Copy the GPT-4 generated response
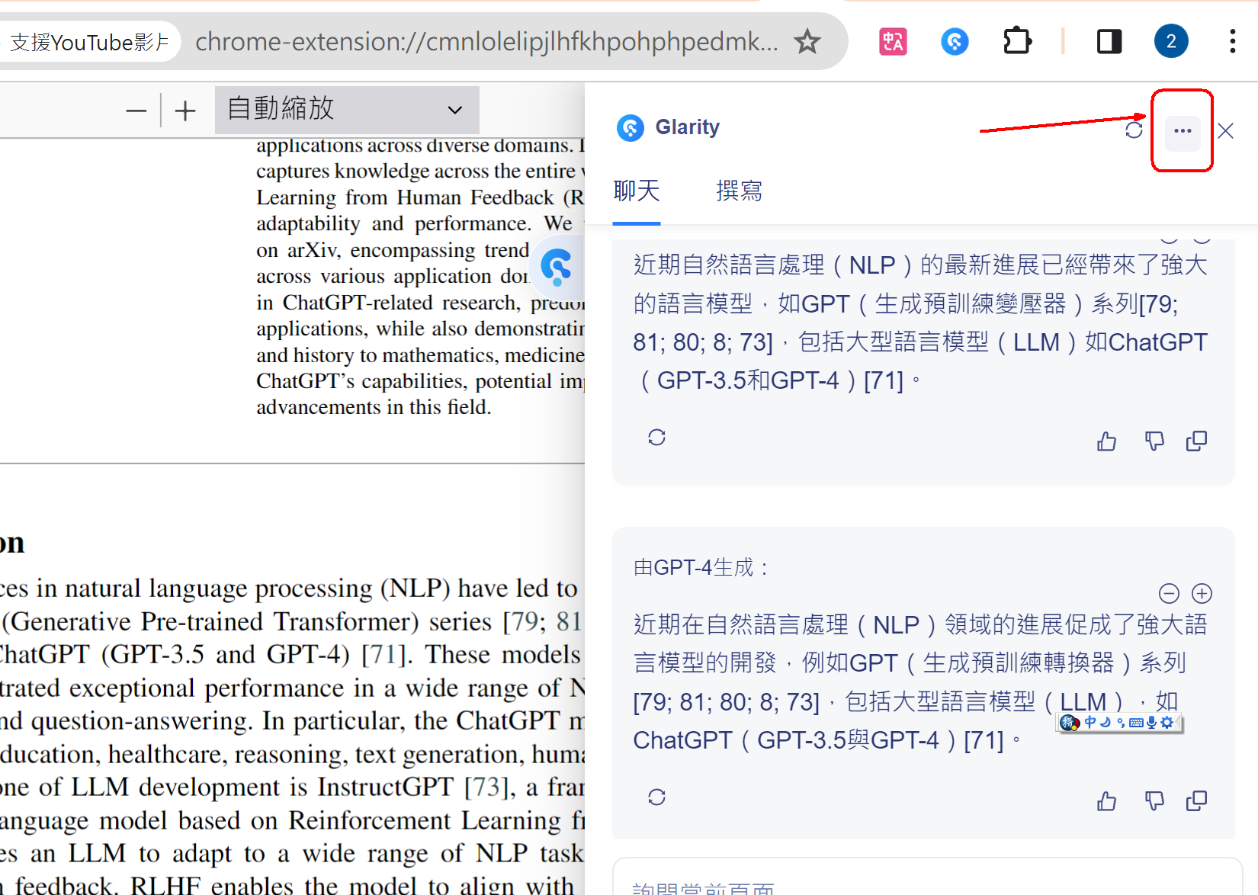Screen dimensions: 1258x895 [x=1197, y=800]
